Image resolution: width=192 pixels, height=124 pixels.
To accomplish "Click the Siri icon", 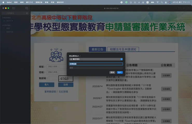I will coord(170,2).
